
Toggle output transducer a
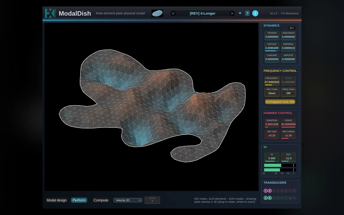tap(266, 198)
